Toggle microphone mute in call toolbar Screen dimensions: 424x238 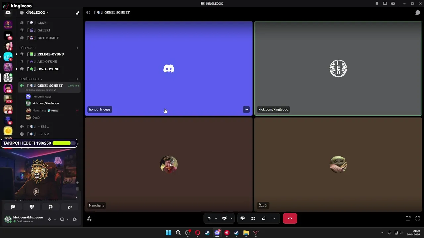(x=209, y=218)
